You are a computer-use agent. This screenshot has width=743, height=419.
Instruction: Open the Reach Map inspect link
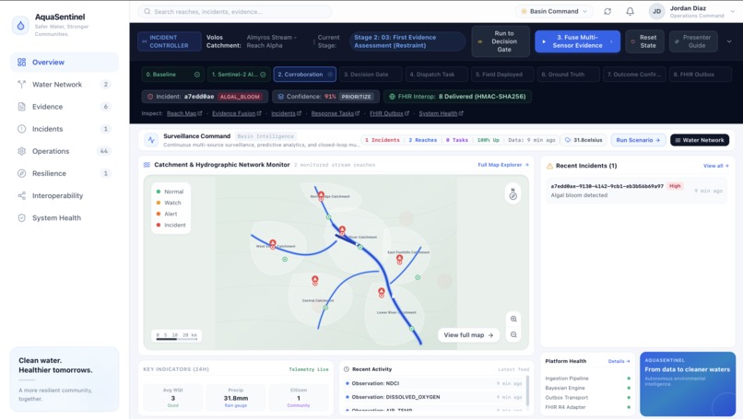coord(183,113)
